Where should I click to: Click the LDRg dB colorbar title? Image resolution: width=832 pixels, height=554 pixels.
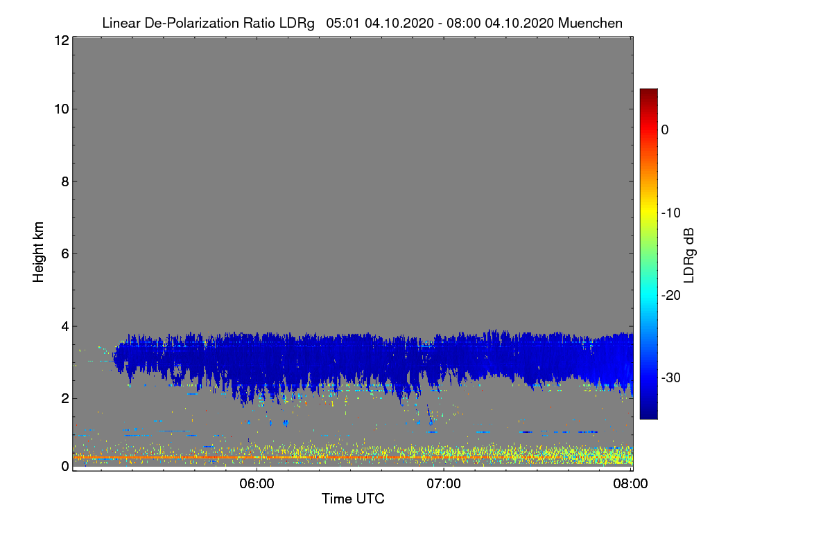tap(689, 256)
